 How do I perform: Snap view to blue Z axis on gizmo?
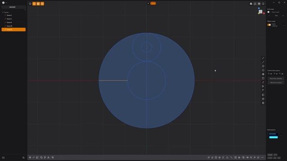259,8
